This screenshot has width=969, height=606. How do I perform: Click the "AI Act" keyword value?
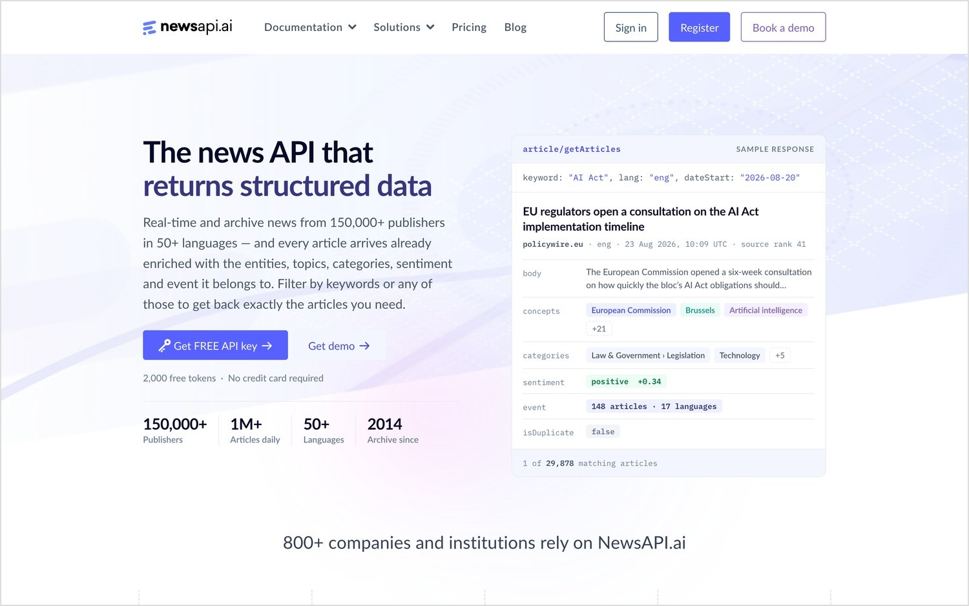tap(589, 178)
